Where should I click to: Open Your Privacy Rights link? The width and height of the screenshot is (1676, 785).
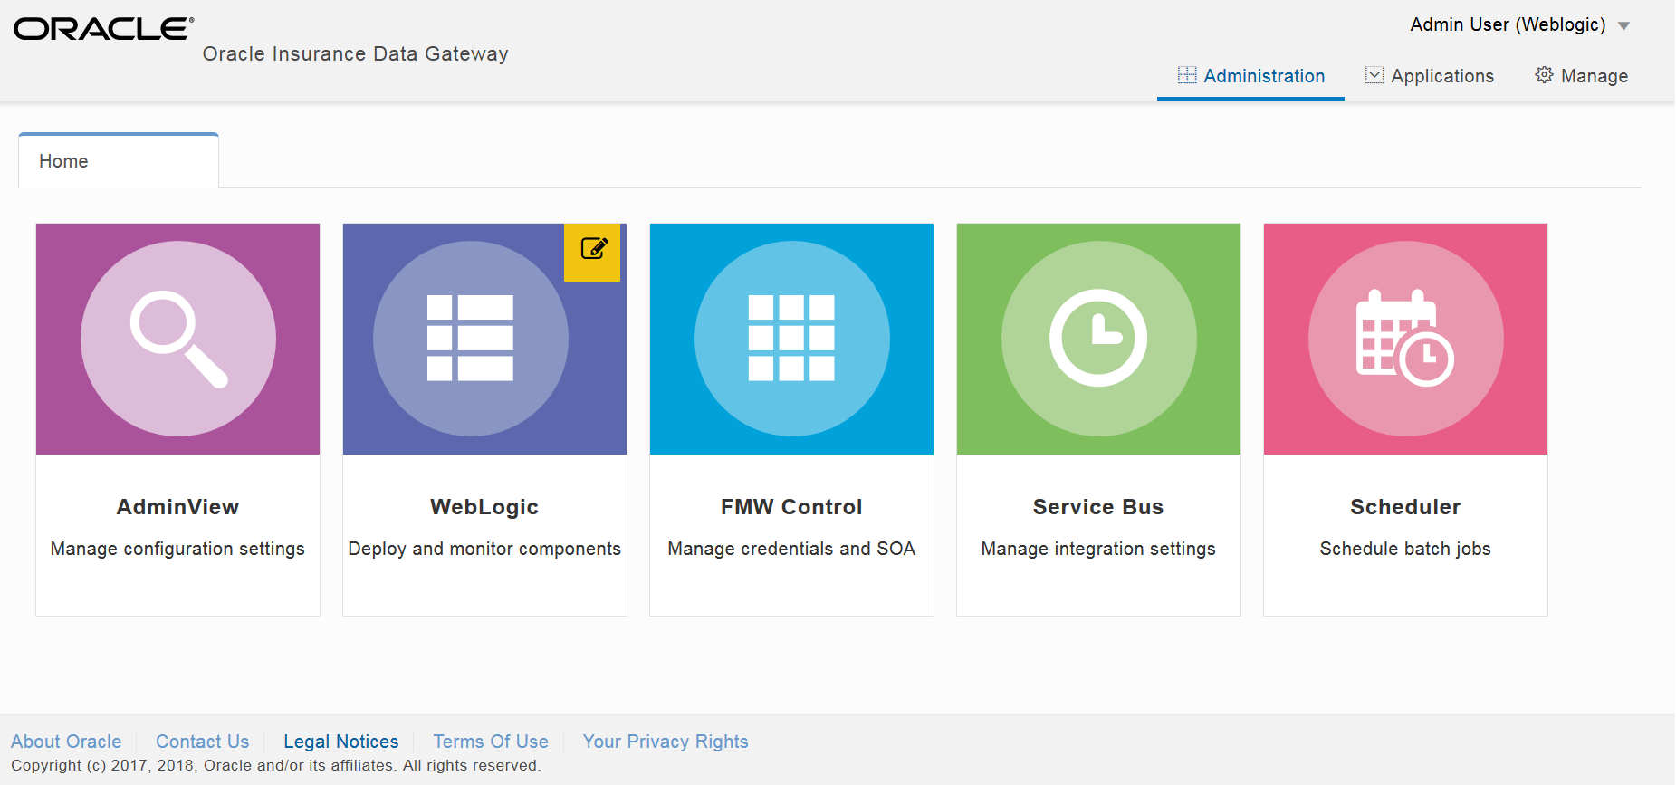pos(666,742)
